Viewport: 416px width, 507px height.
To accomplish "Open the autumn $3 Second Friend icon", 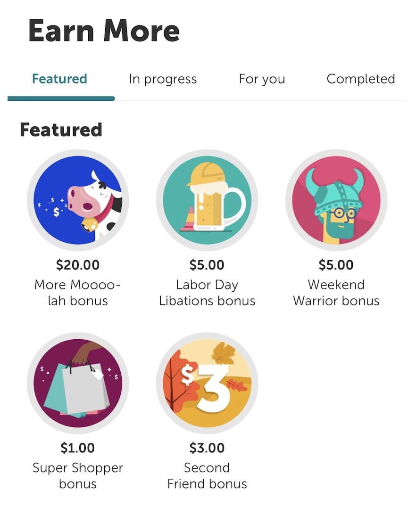I will [x=207, y=383].
